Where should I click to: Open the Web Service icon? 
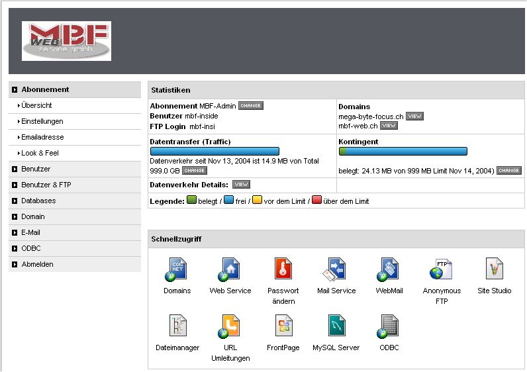coord(230,269)
